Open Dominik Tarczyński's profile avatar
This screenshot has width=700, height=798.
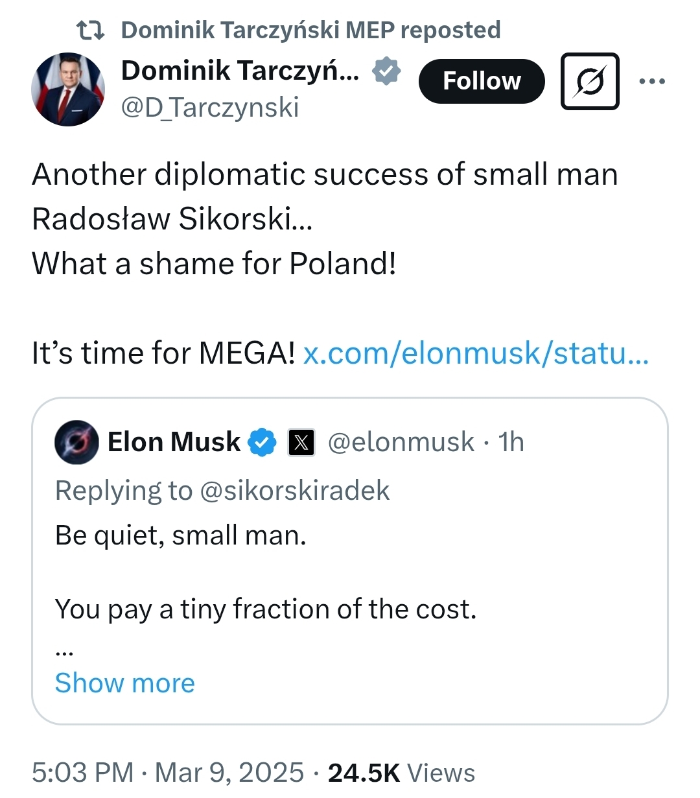[68, 89]
